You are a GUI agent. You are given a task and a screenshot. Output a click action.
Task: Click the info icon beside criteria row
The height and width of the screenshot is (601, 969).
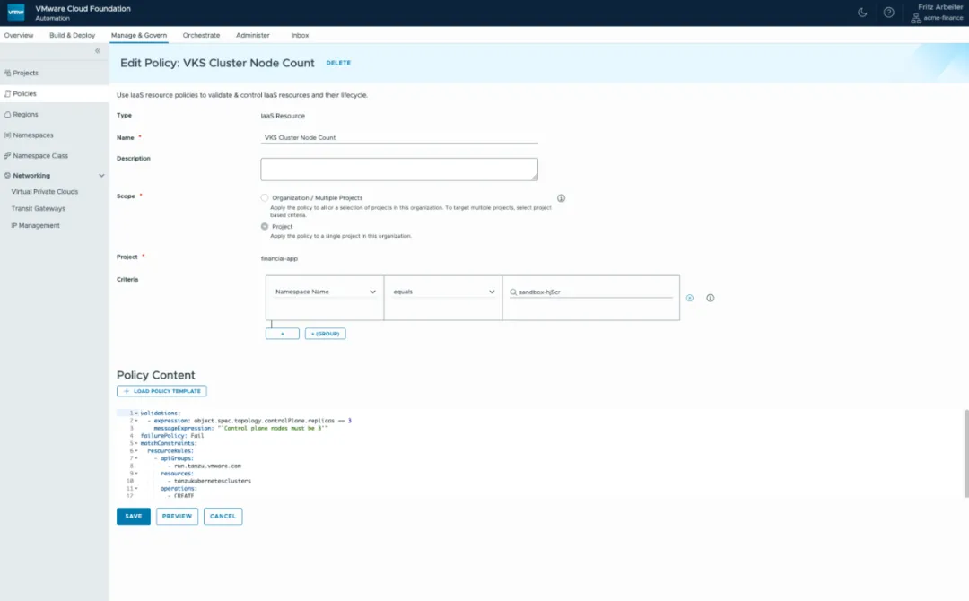[x=710, y=298]
